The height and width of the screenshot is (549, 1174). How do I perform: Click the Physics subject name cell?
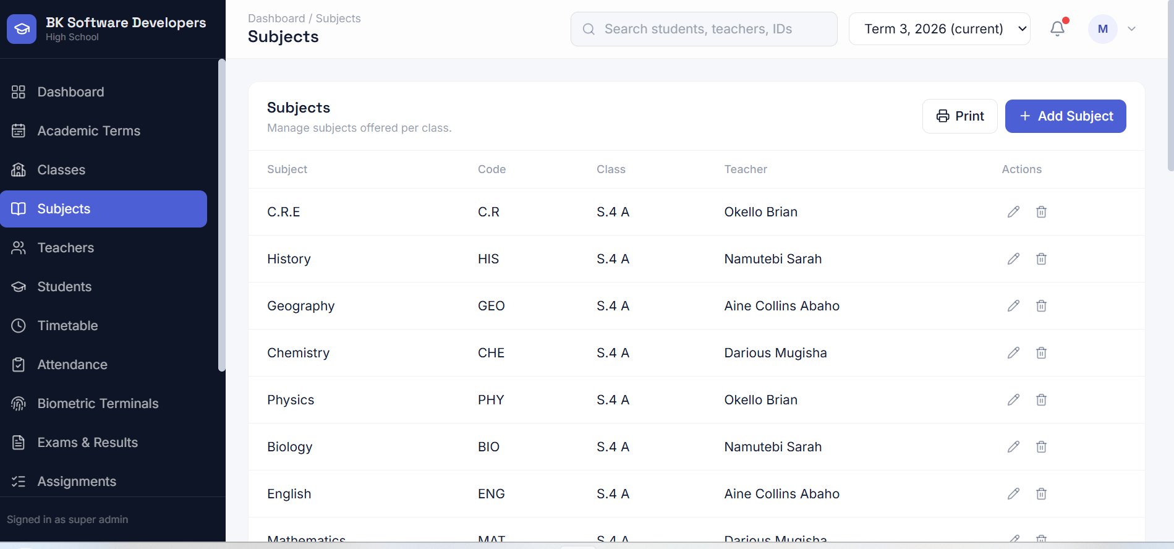[x=291, y=400]
